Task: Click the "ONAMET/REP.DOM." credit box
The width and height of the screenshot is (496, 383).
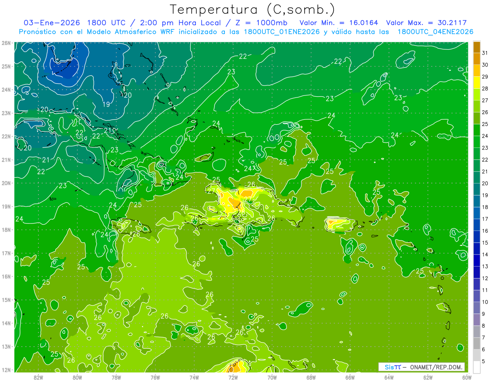Action: (421, 367)
